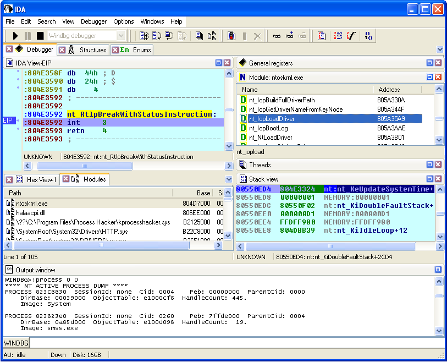This screenshot has width=447, height=362.
Task: Open the Windbg debugger dropdown
Action: click(x=121, y=36)
